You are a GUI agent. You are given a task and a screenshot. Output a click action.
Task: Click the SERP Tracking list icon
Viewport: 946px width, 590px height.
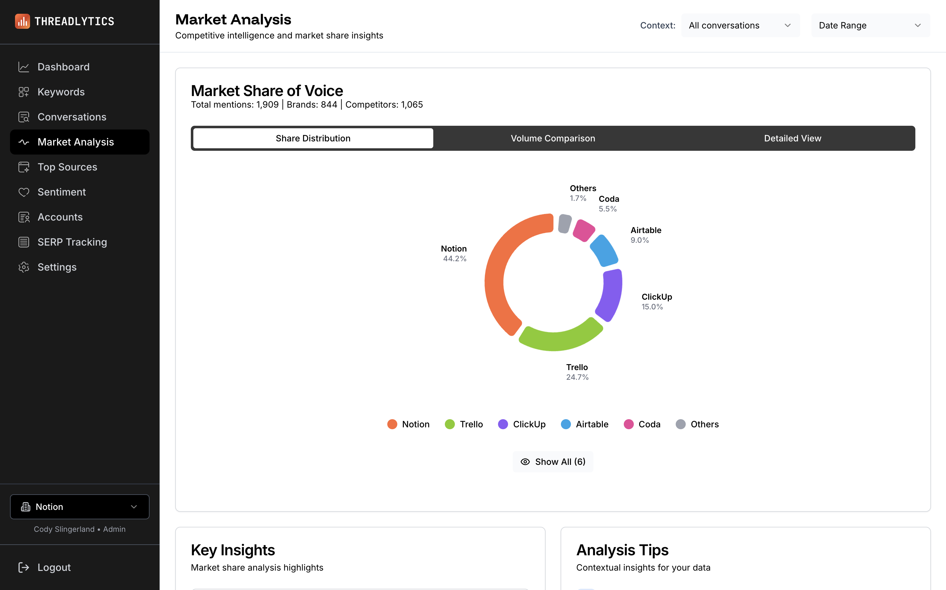pyautogui.click(x=24, y=242)
